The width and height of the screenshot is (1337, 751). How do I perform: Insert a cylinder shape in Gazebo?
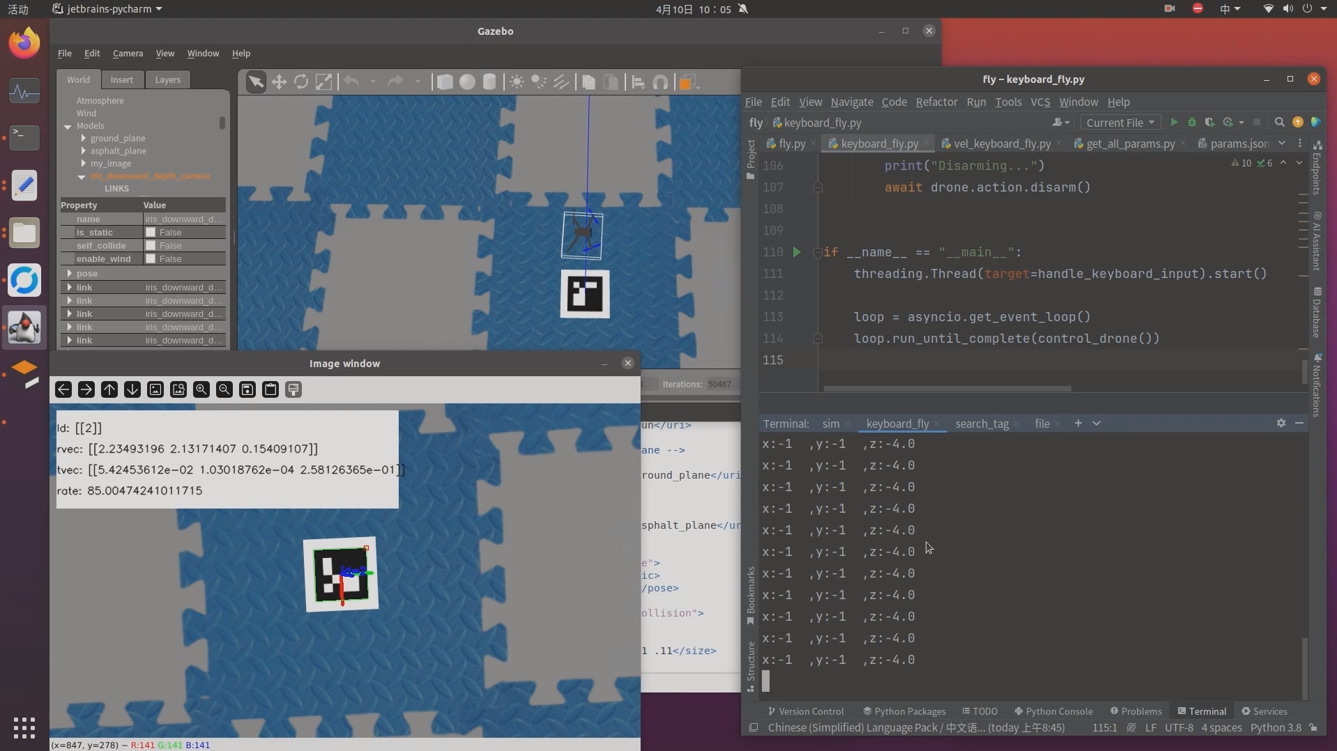[489, 82]
